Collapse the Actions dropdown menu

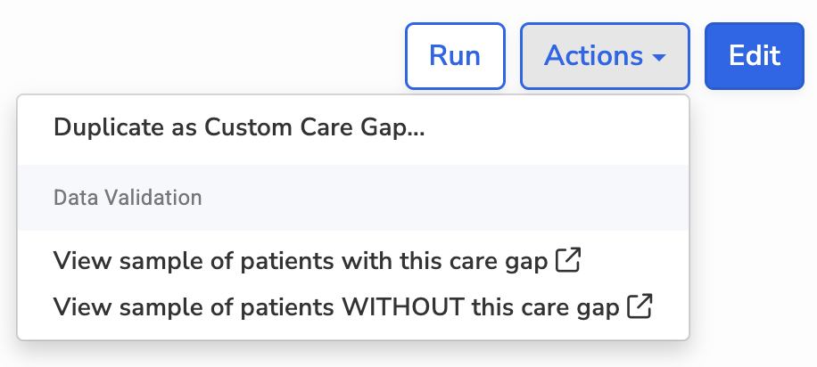604,56
